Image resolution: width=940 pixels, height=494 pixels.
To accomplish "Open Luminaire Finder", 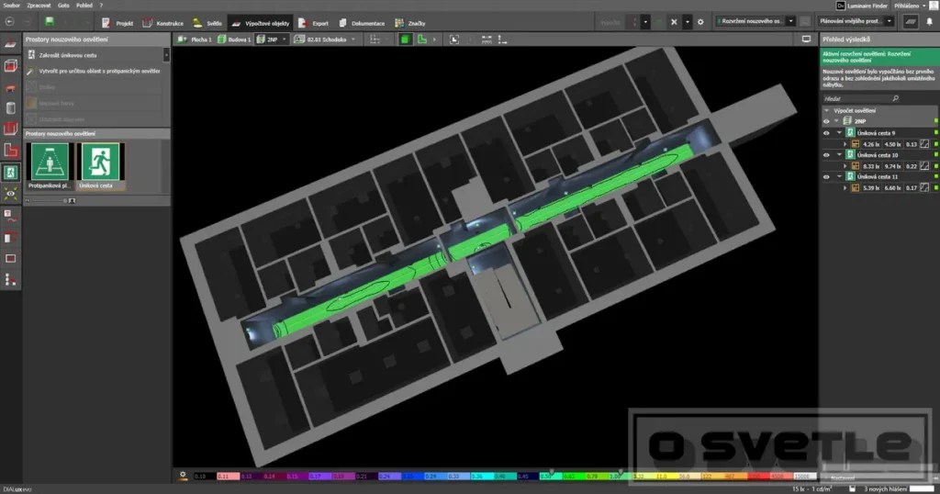I will (x=862, y=6).
